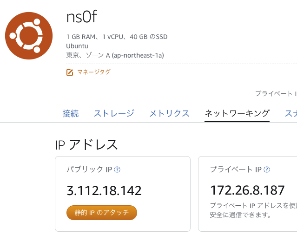The height and width of the screenshot is (235, 297).
Task: Switch to the 接続 tab
Action: pos(71,113)
